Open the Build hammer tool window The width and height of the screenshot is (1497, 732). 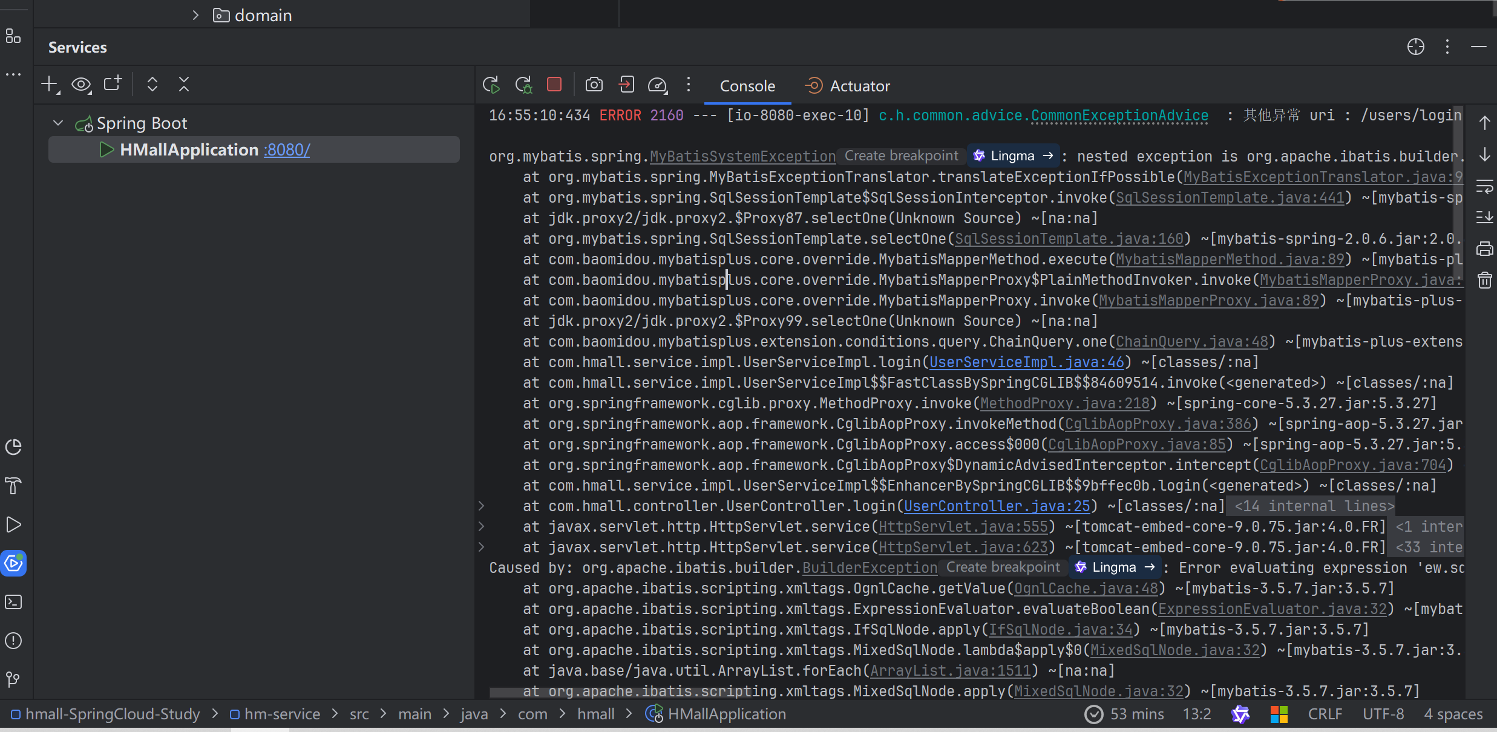pos(13,486)
